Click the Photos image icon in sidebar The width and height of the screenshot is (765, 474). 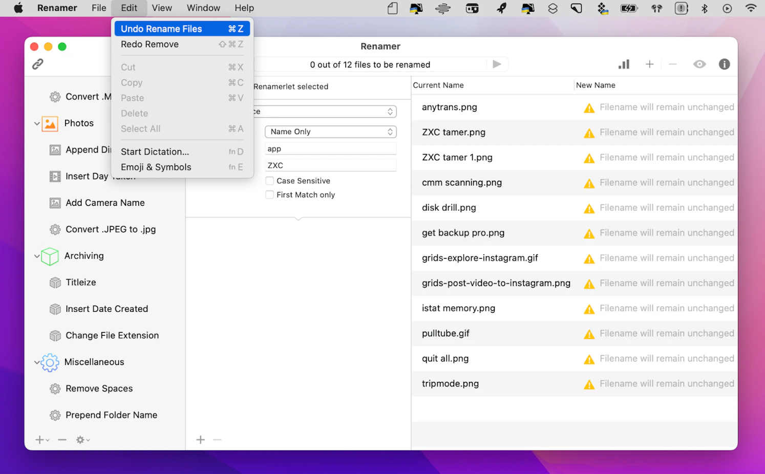(x=49, y=123)
